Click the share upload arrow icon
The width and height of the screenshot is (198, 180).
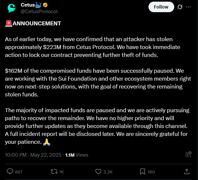pyautogui.click(x=186, y=171)
